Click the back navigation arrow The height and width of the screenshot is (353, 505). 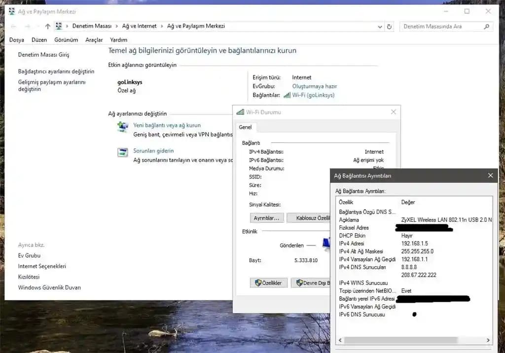(13, 26)
